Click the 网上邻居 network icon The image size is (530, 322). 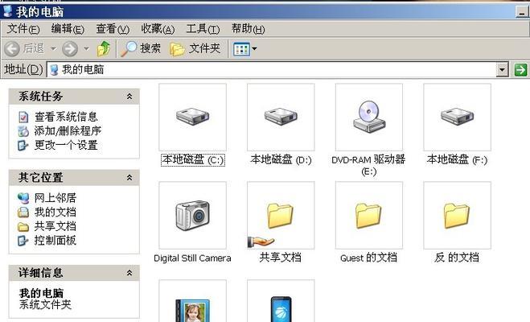[23, 198]
